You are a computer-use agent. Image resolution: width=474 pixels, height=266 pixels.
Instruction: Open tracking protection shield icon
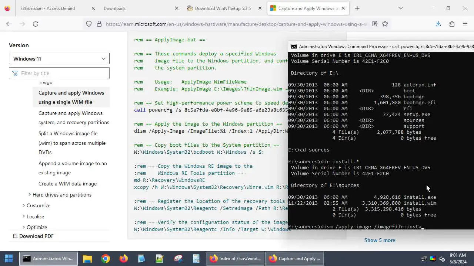[x=89, y=24]
